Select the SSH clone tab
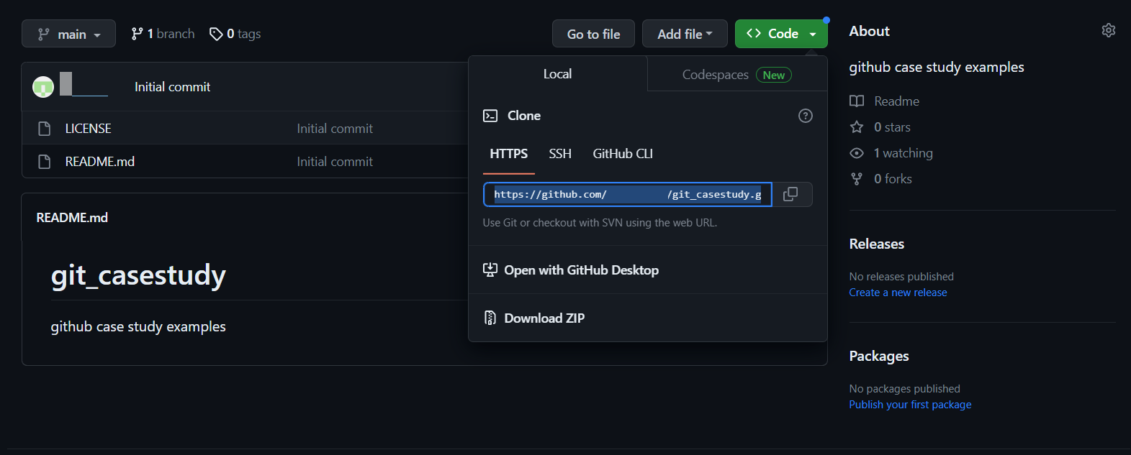 coord(560,154)
